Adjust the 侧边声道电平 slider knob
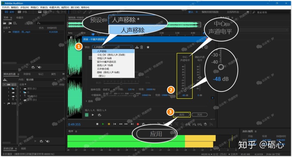 point(200,77)
